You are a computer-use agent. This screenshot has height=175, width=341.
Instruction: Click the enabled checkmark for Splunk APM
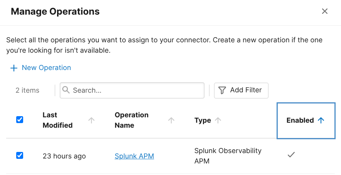tap(291, 155)
